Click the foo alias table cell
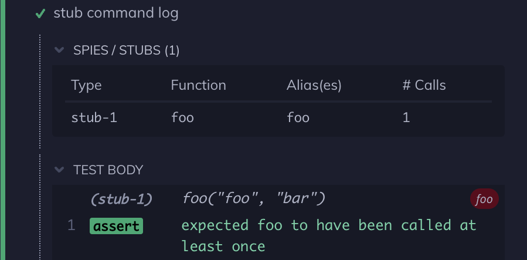 click(x=298, y=117)
